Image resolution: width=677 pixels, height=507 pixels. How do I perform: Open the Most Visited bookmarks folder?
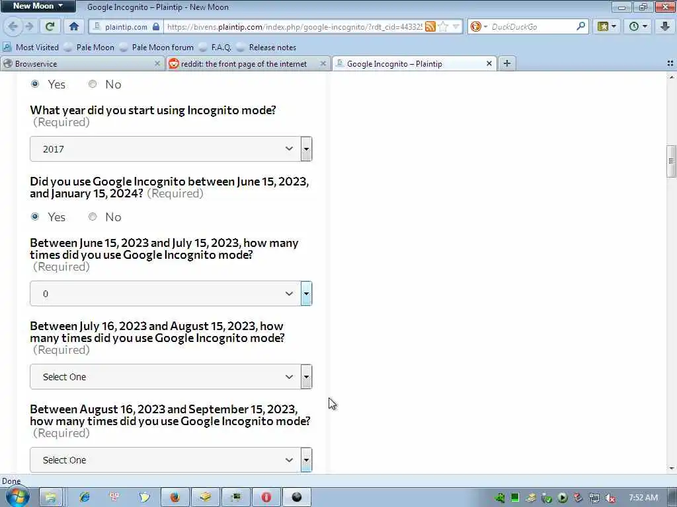tap(30, 48)
